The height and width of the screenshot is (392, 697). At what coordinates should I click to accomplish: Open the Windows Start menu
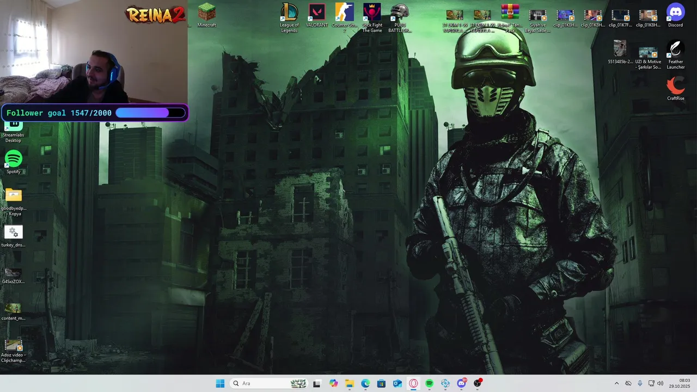(220, 383)
